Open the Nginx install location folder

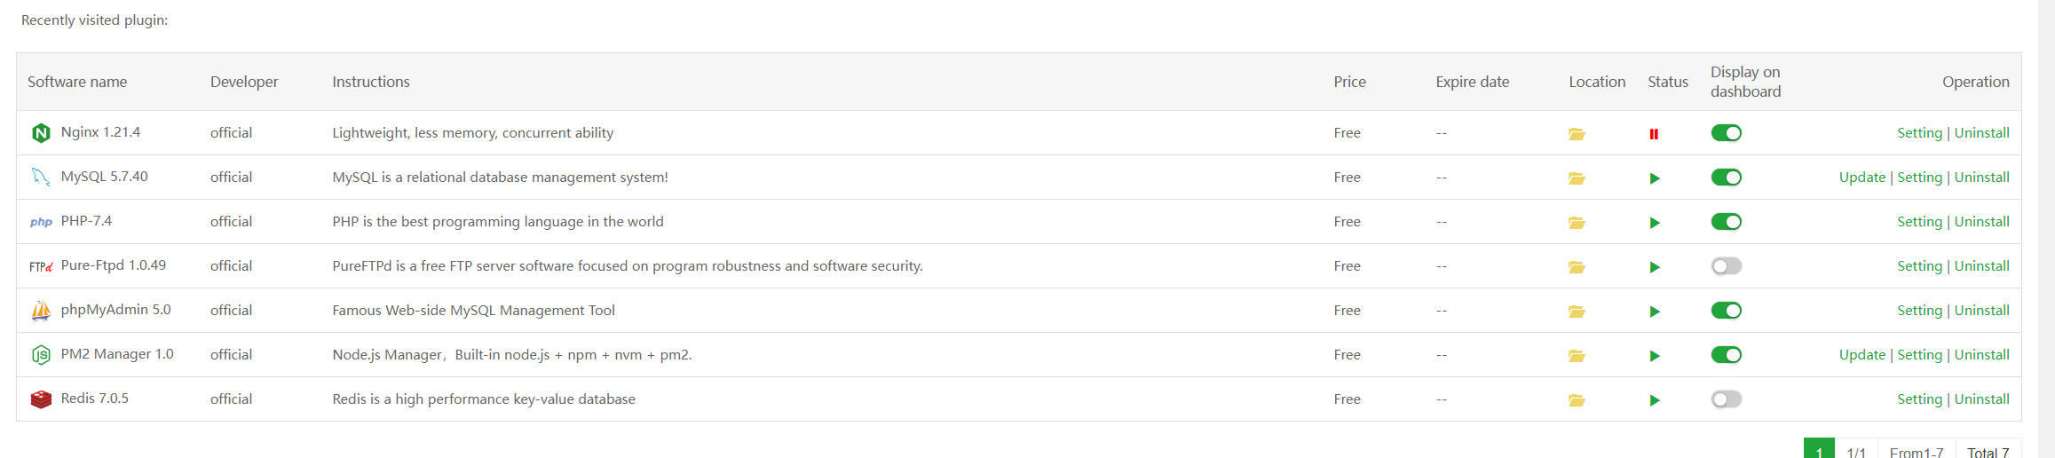pyautogui.click(x=1577, y=134)
